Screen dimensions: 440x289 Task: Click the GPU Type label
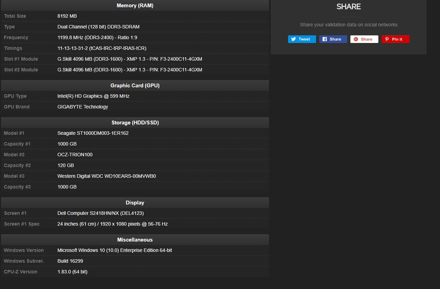coord(15,96)
